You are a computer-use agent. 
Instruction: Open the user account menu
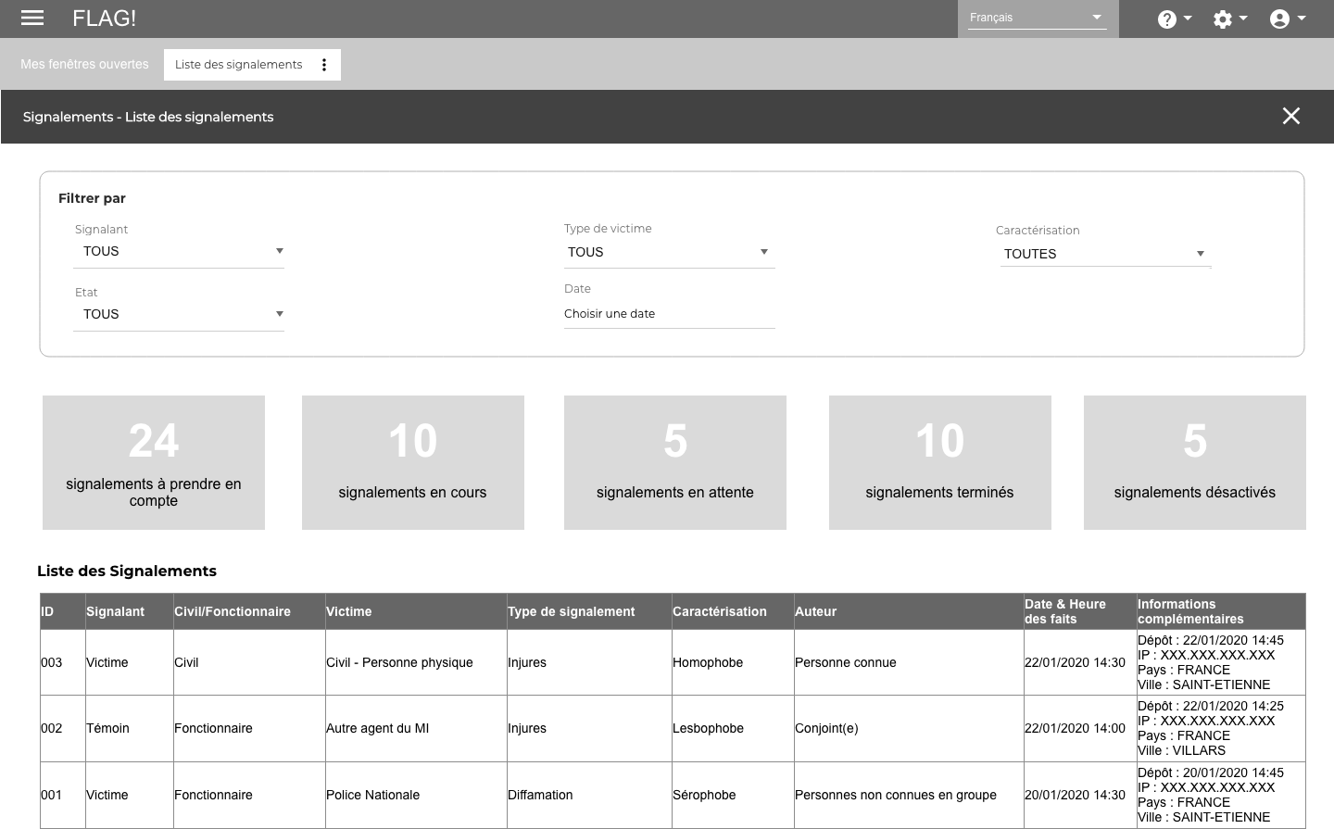pyautogui.click(x=1286, y=19)
